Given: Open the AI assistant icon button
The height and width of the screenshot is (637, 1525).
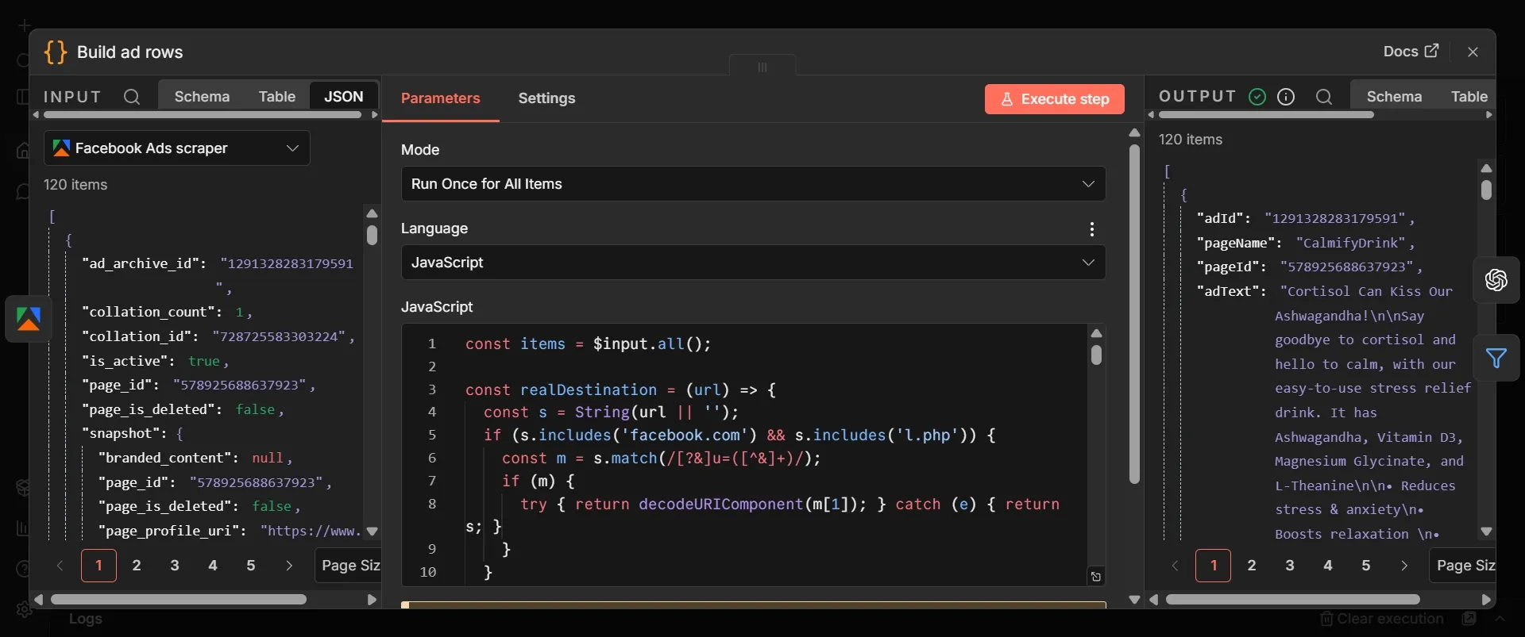Looking at the screenshot, I should 1496,280.
